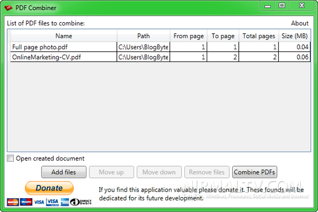Click the PDF Combiner app icon in title bar

pos(8,8)
